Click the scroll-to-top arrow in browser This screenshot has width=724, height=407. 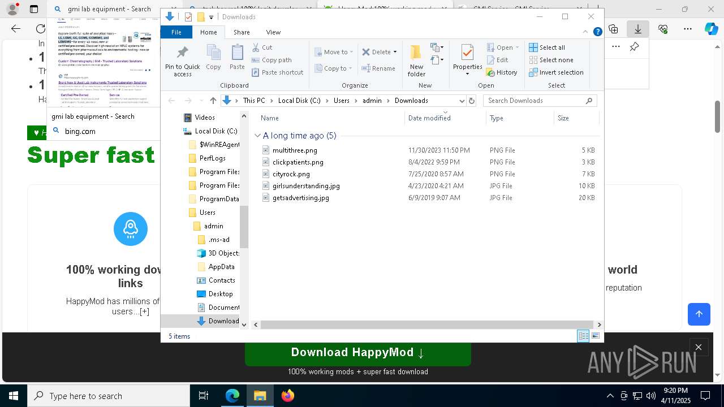click(699, 314)
